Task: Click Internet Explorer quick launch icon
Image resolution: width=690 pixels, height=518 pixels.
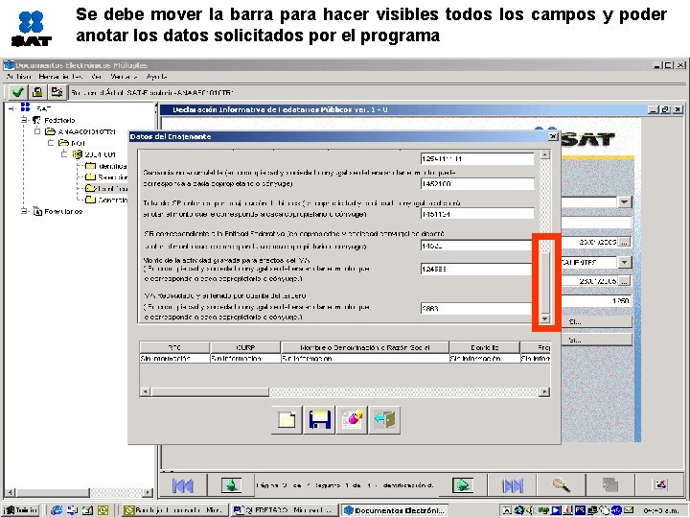Action: coord(57,510)
